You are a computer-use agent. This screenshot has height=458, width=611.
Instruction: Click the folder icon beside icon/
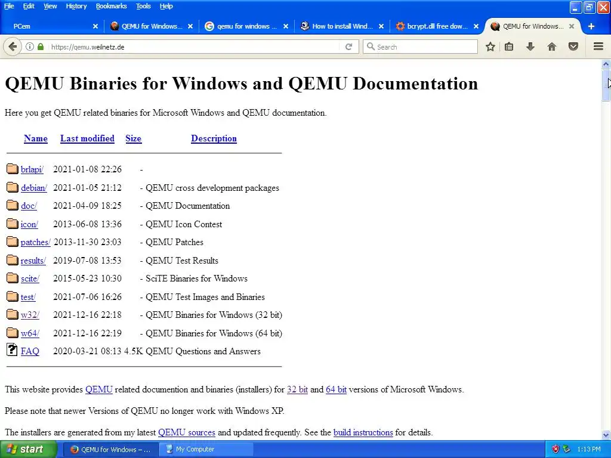coord(13,224)
